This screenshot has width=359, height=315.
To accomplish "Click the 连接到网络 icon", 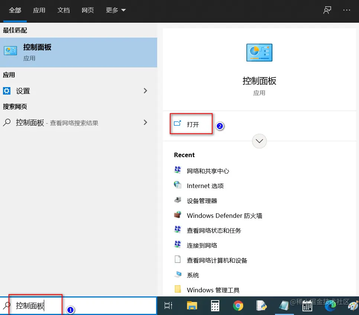I will 178,245.
